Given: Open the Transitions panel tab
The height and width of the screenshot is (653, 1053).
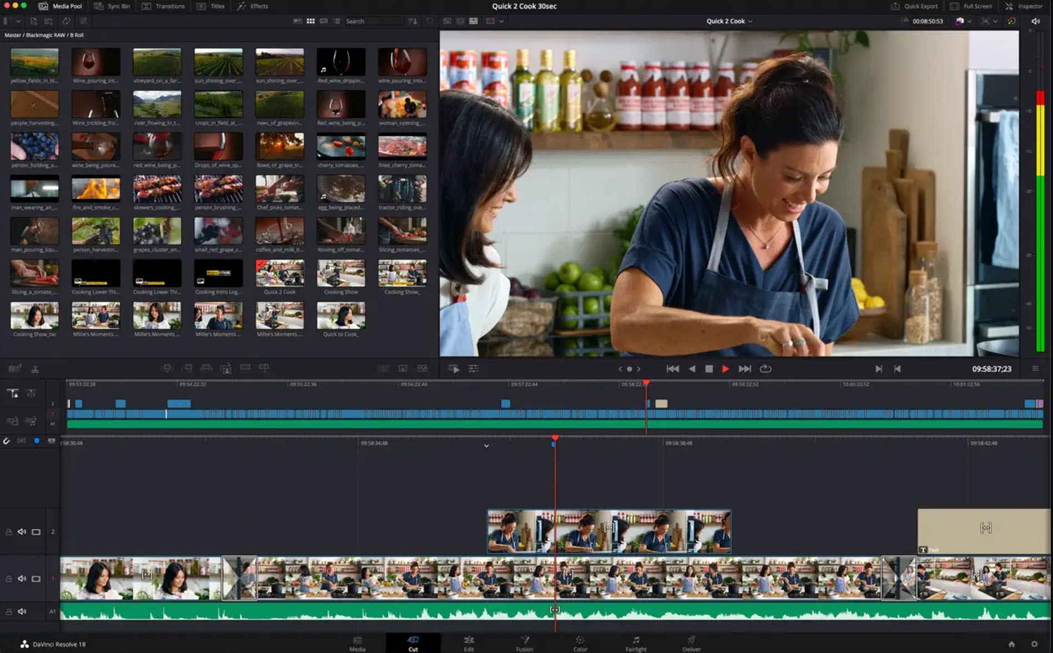Looking at the screenshot, I should [x=164, y=6].
